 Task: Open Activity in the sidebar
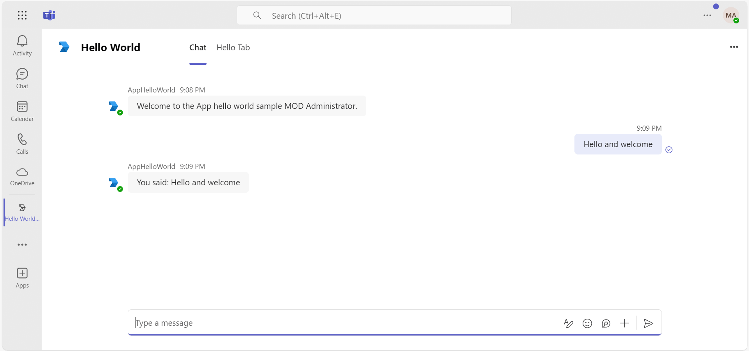(x=22, y=46)
